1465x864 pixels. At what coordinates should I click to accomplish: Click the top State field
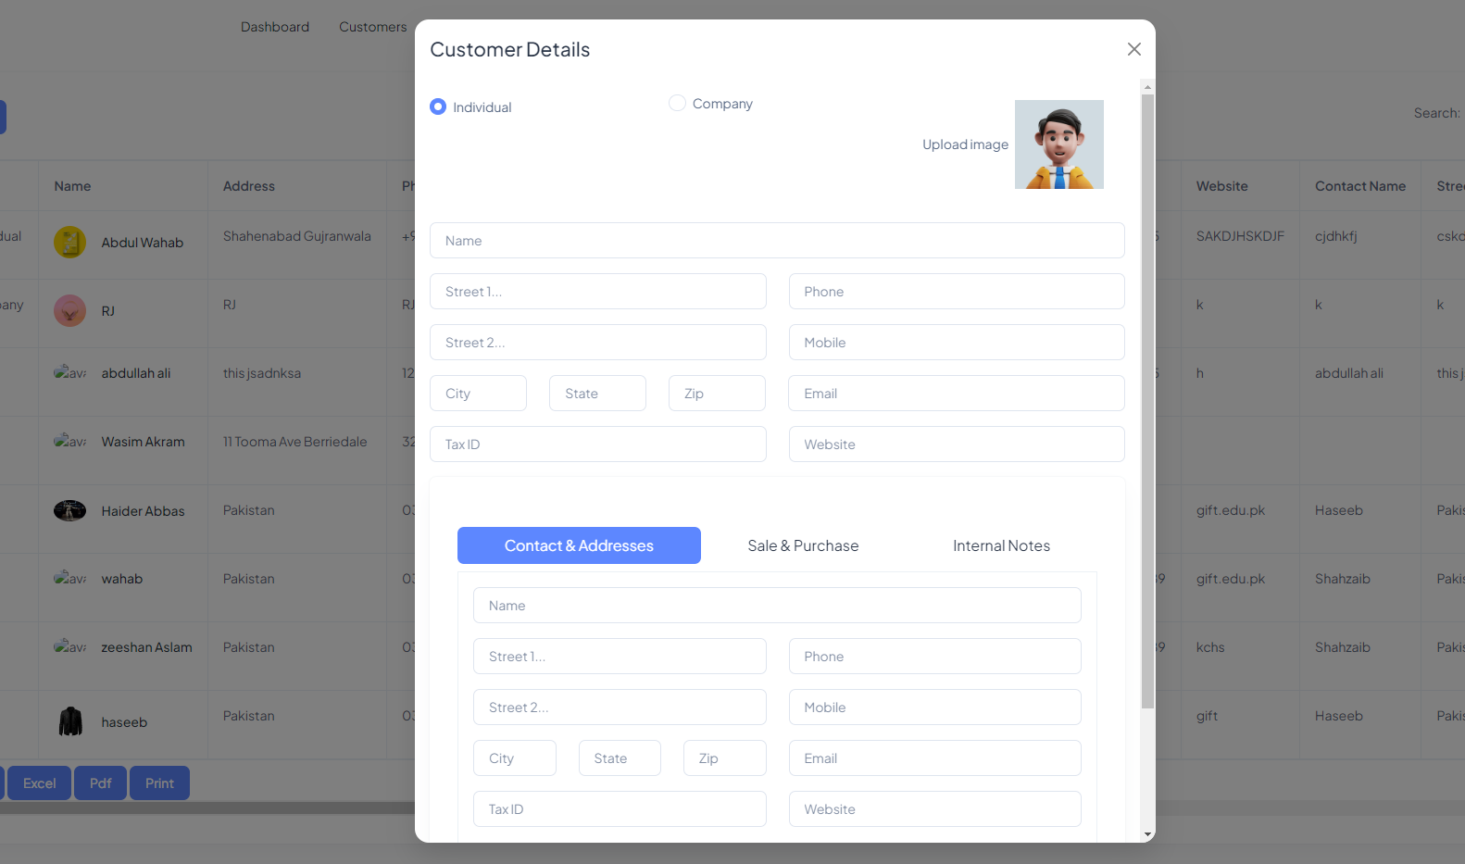pos(597,394)
